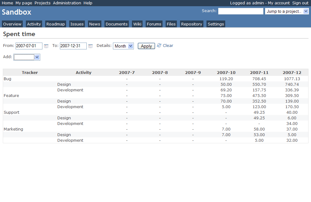Open the Jump to a project dropdown

pos(287,11)
